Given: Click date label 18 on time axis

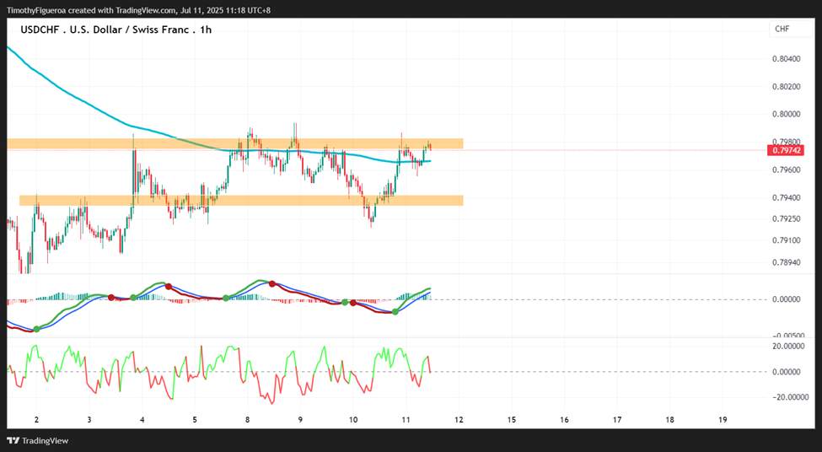Looking at the screenshot, I should click(x=670, y=420).
